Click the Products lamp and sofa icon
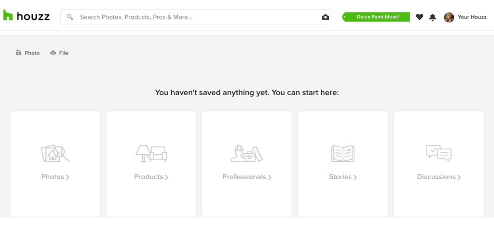The width and height of the screenshot is (494, 227). tap(151, 153)
